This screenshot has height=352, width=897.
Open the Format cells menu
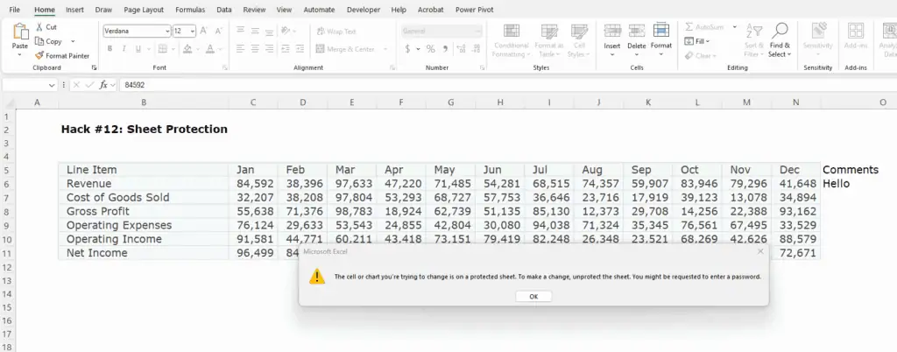point(661,40)
